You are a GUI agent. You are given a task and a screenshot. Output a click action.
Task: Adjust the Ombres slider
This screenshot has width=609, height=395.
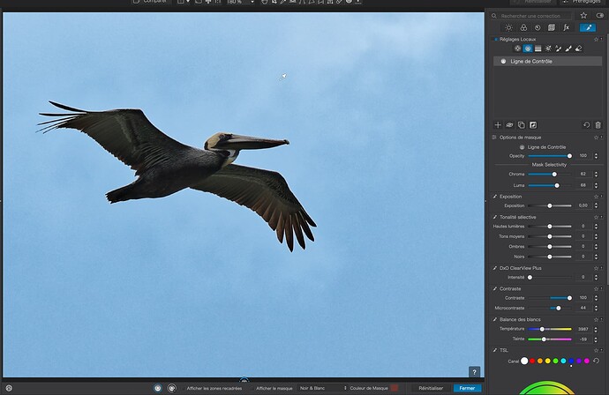(550, 246)
